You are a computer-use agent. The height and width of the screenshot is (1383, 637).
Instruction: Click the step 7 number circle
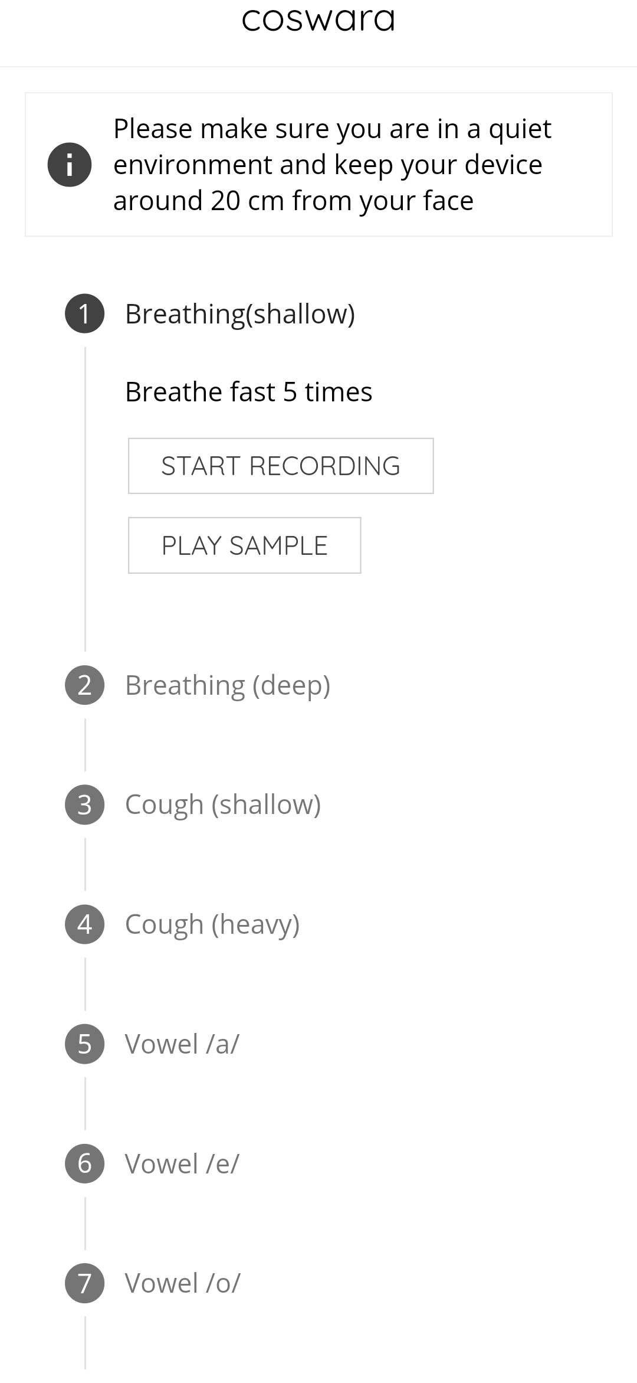[84, 1283]
